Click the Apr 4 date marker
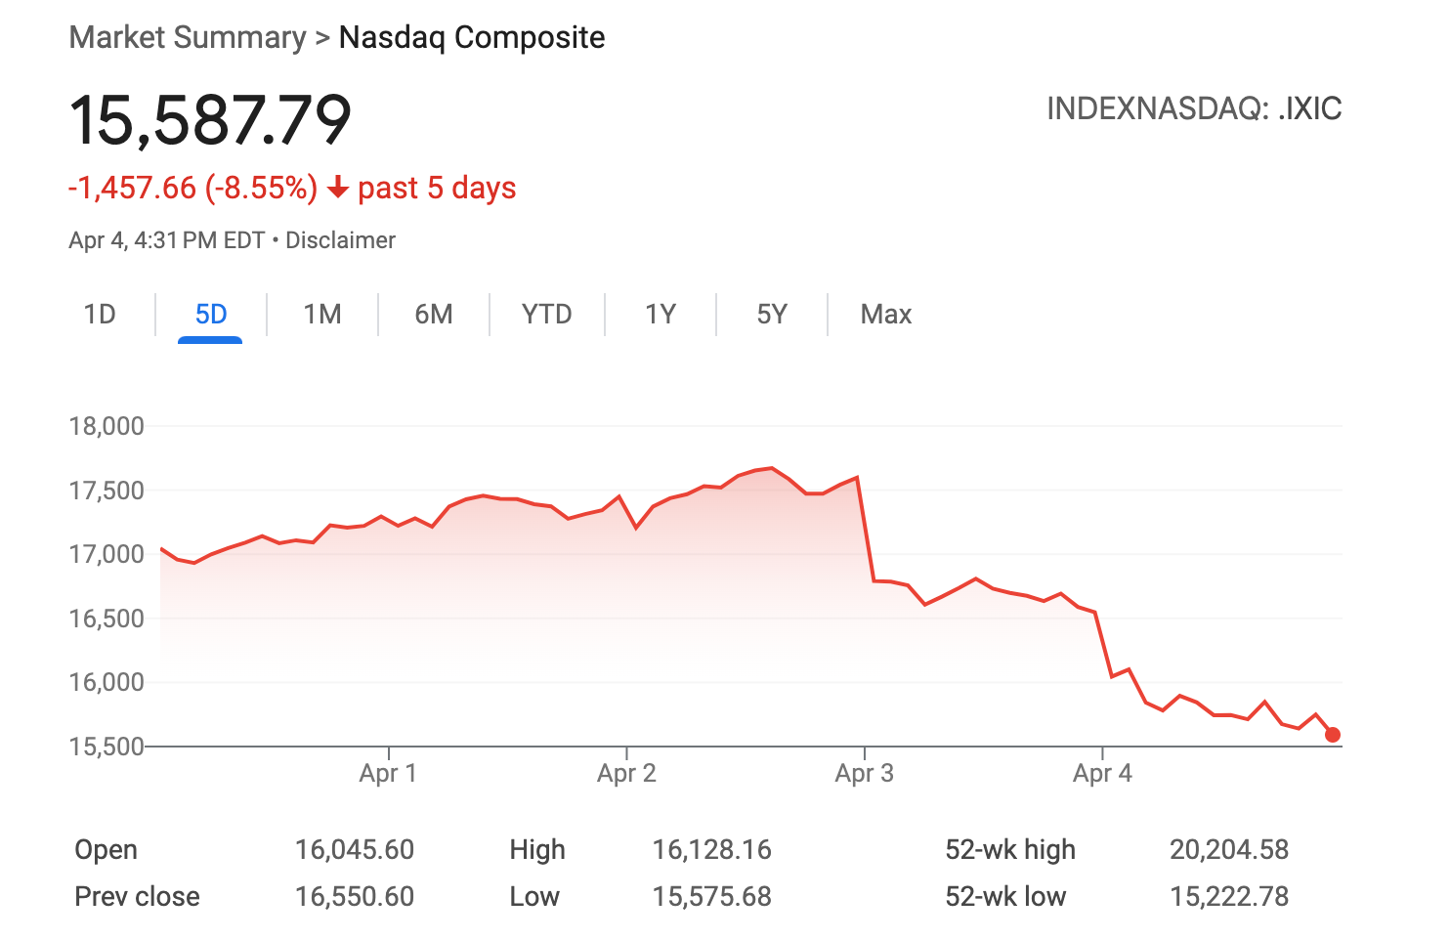The image size is (1450, 940). [1102, 773]
